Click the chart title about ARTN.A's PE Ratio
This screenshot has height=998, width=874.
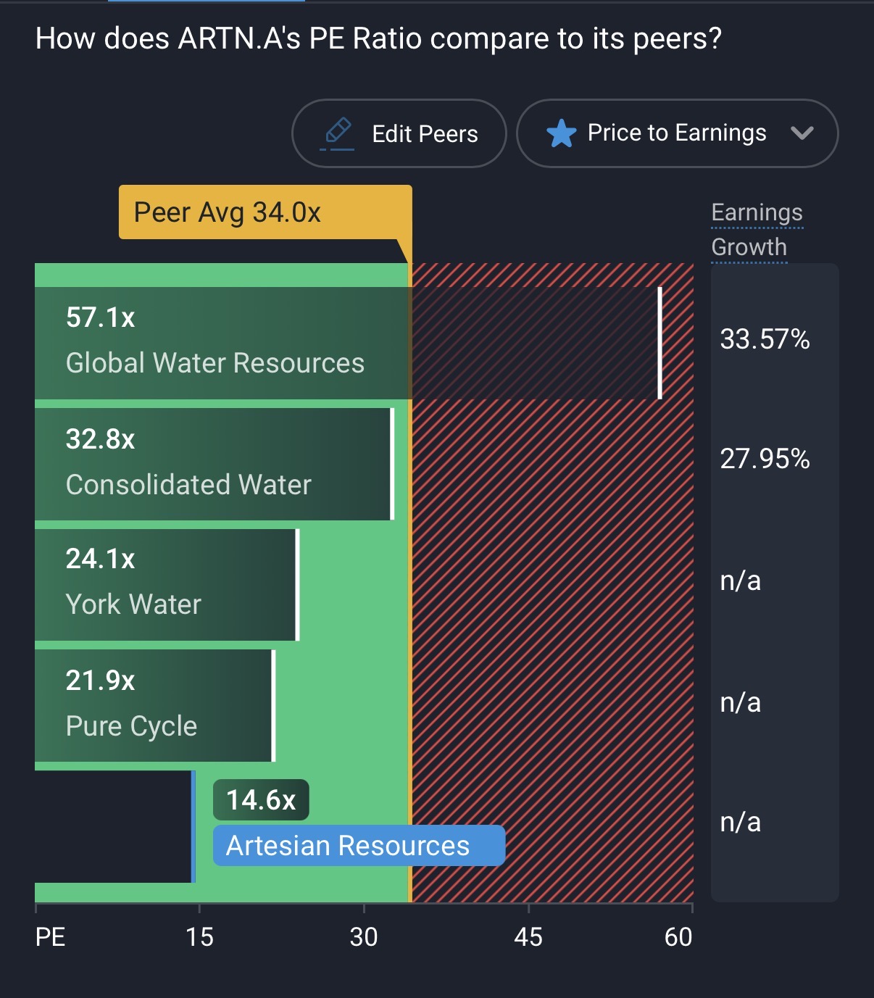pos(378,38)
